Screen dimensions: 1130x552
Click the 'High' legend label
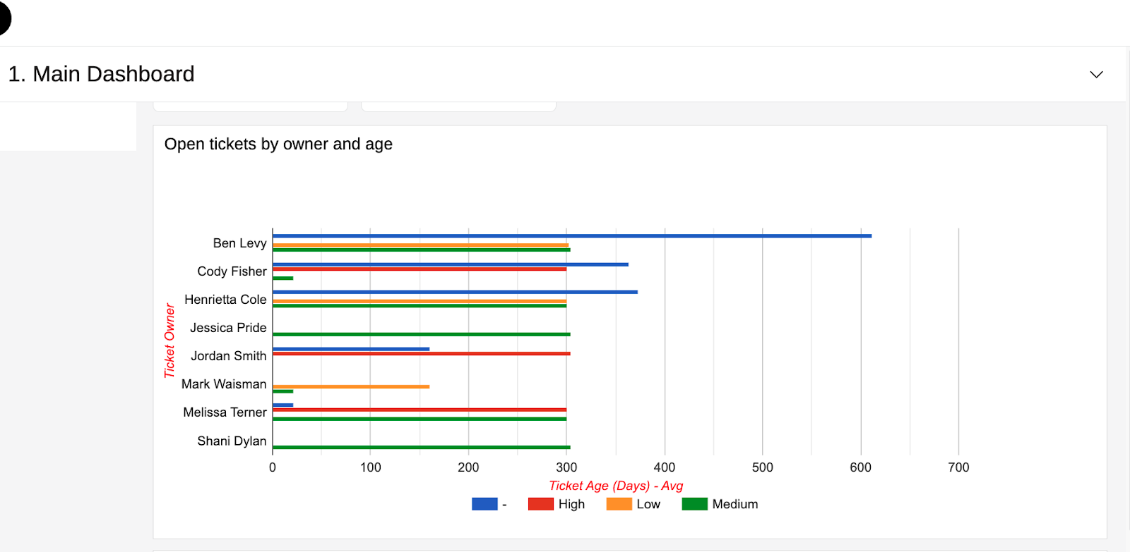(x=571, y=504)
